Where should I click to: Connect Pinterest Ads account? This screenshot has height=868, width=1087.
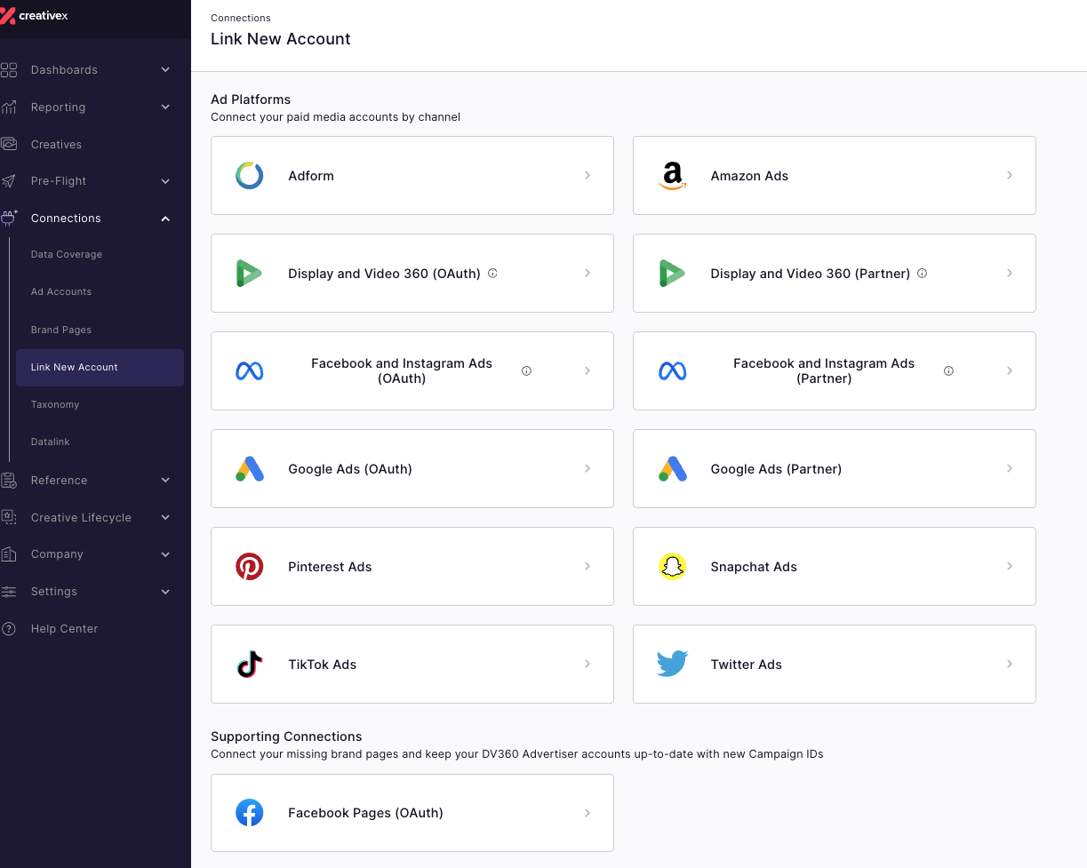(x=412, y=567)
